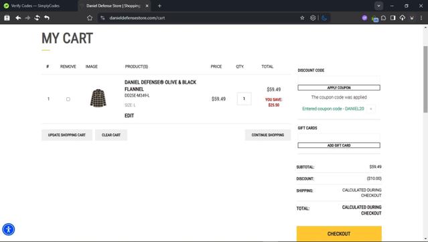Screen dimensions: 428x242
Task: Select the Daniel Defense Store tab
Action: tap(114, 6)
